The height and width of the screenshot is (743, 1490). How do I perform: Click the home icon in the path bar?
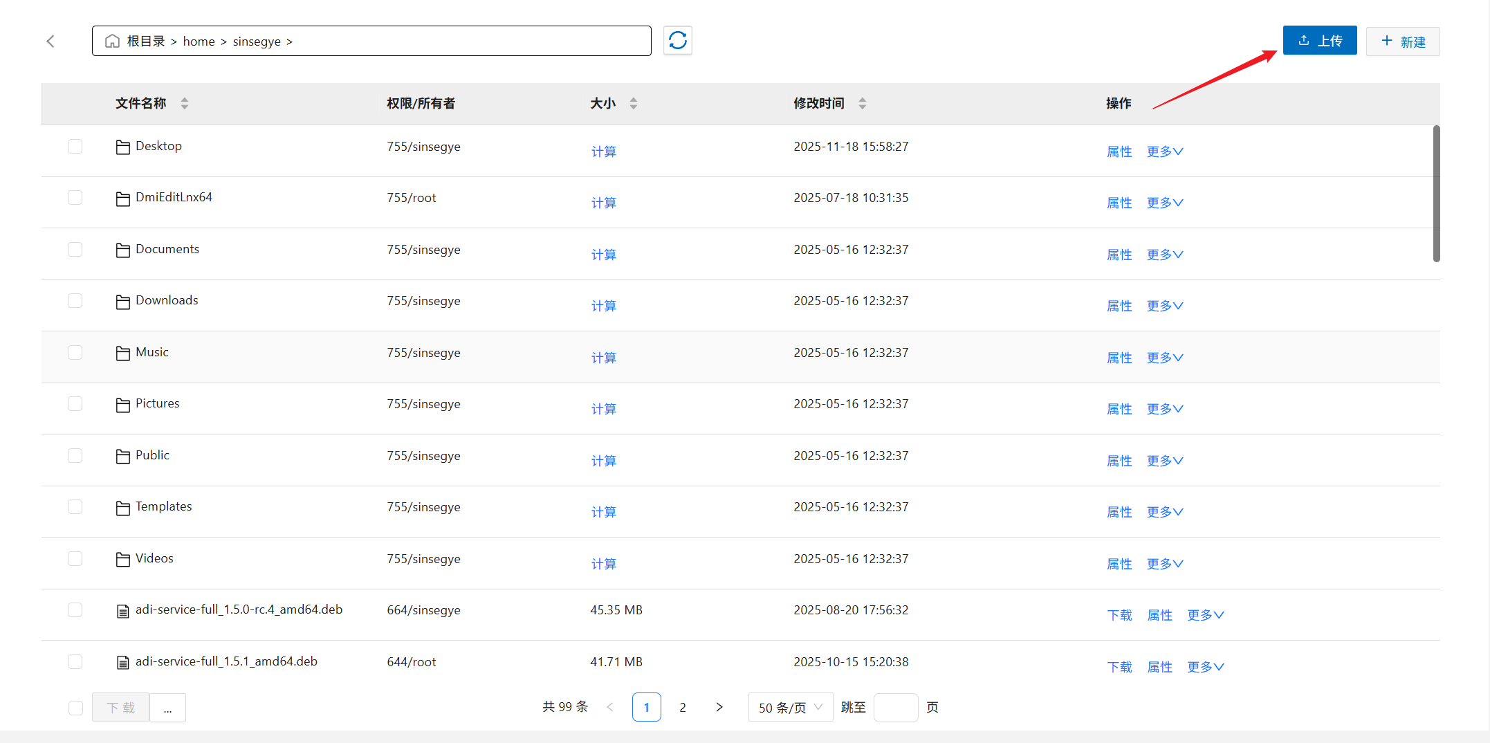tap(112, 42)
